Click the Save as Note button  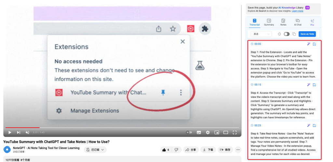coord(307,34)
